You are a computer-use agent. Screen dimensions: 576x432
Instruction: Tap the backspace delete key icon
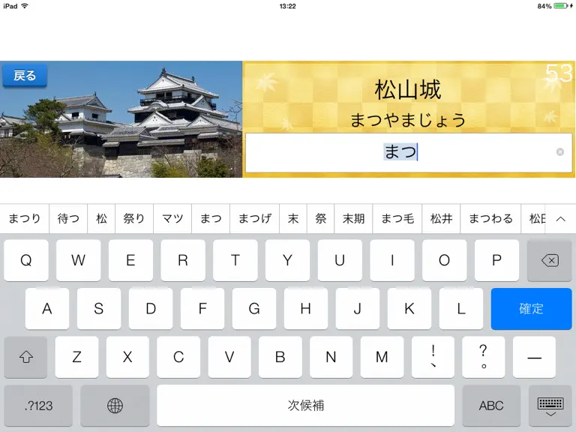tap(549, 260)
